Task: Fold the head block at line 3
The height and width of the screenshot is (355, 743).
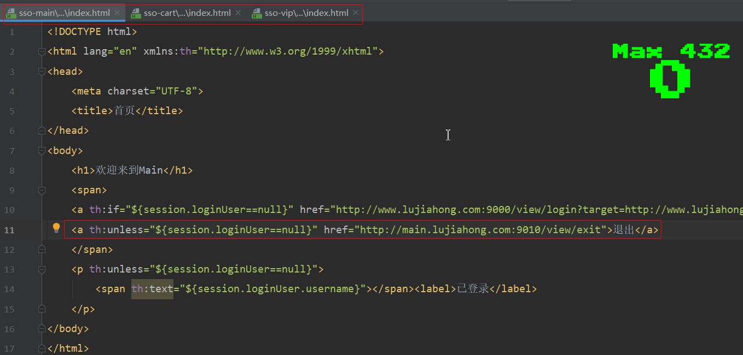Action: (x=42, y=72)
